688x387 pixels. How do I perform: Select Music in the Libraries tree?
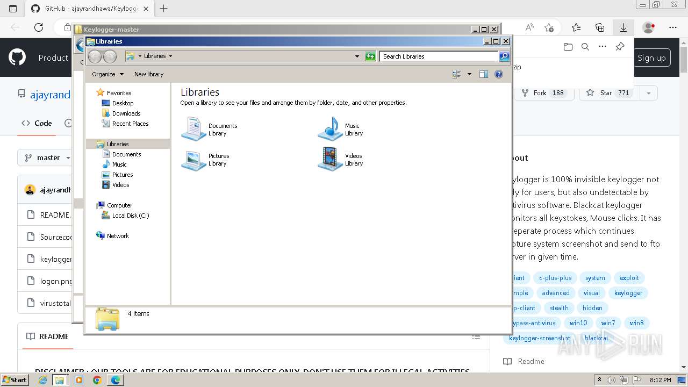click(119, 164)
